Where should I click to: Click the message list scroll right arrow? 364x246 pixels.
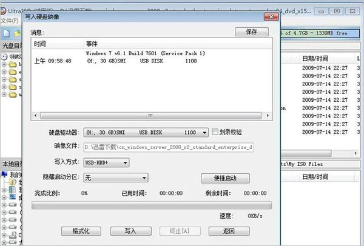click(x=268, y=116)
